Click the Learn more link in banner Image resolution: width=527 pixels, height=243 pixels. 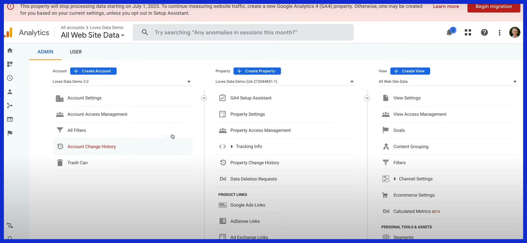(x=446, y=6)
